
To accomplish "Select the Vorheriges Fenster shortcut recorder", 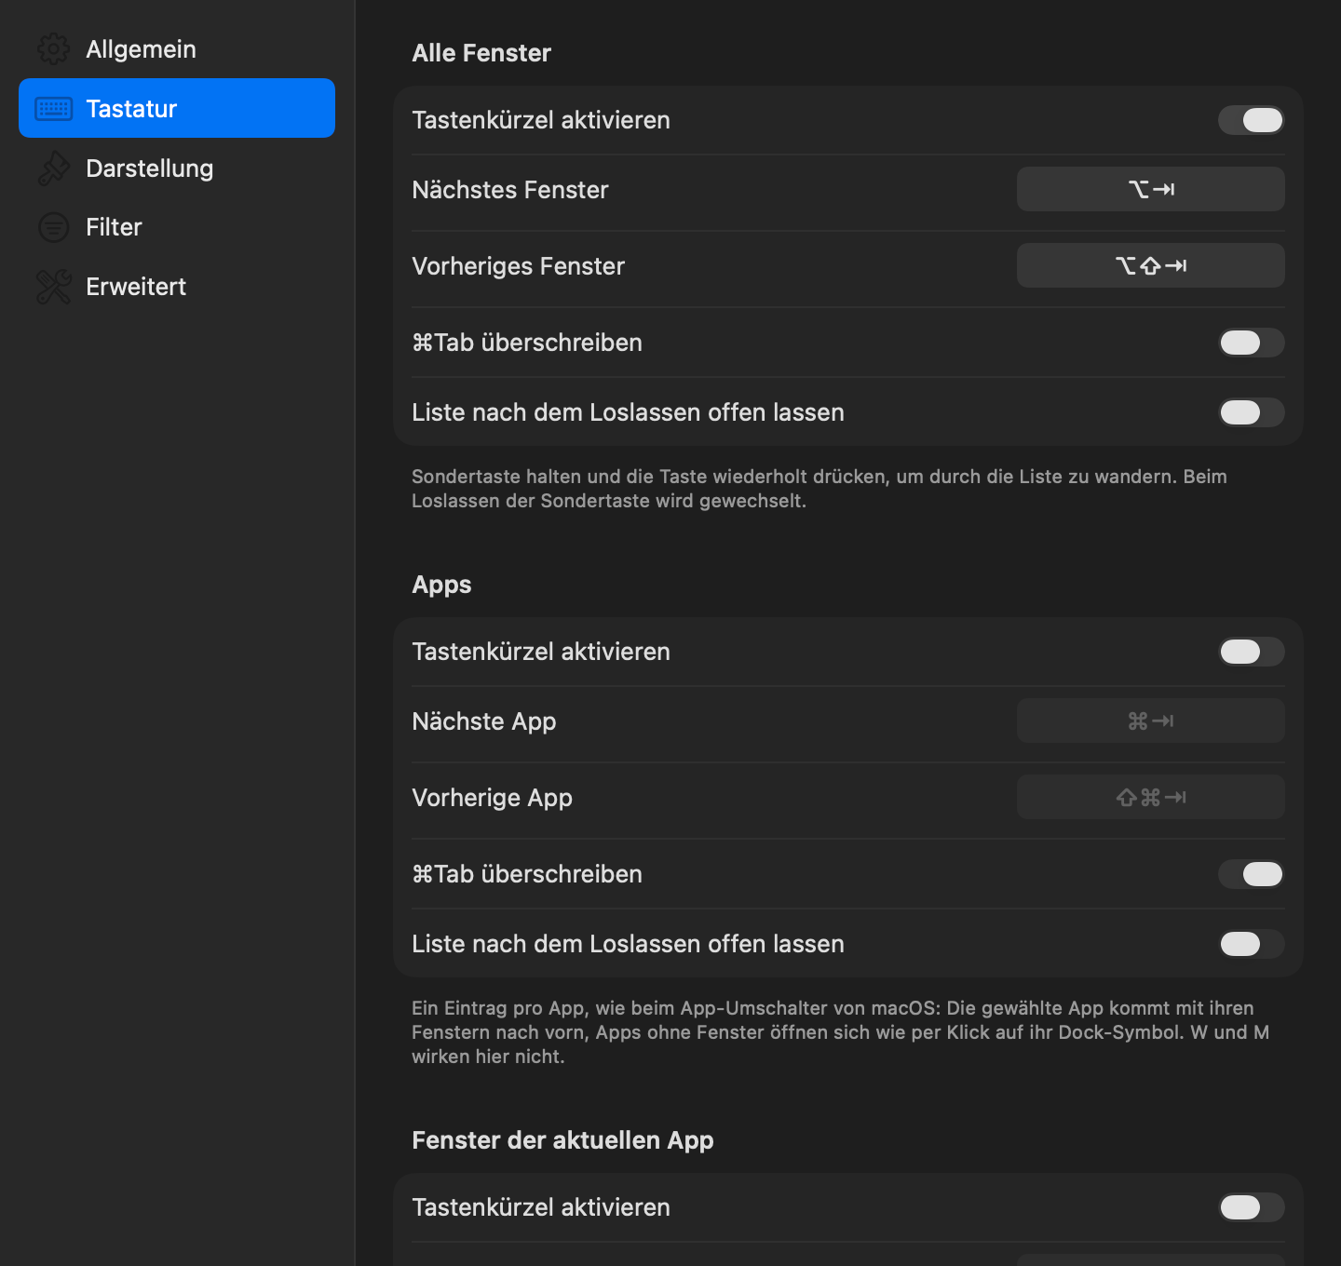I will [x=1151, y=265].
